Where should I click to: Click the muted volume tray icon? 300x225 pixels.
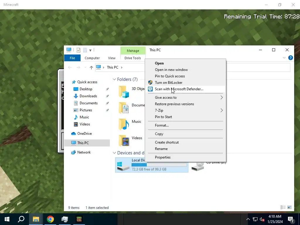click(262, 219)
